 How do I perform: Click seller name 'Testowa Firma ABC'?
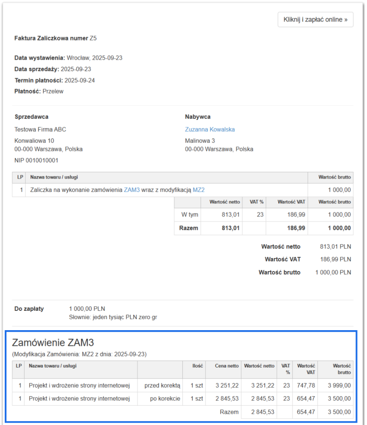click(40, 129)
